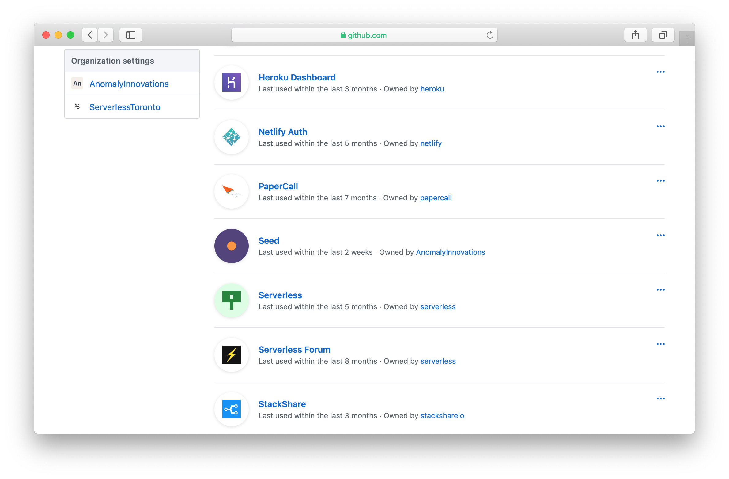Click the StackShare blue logo
Viewport: 729px width, 479px height.
coord(231,409)
